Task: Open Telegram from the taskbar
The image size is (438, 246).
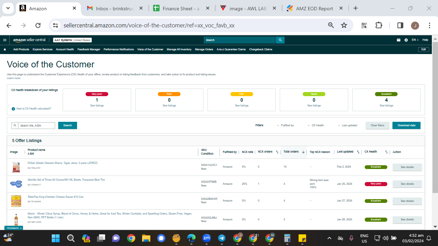Action: (x=222, y=238)
